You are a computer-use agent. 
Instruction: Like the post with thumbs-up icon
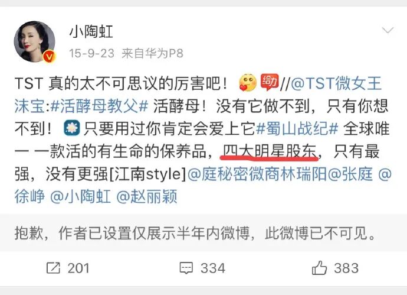coord(319,268)
